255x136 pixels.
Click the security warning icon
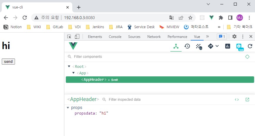[36, 18]
